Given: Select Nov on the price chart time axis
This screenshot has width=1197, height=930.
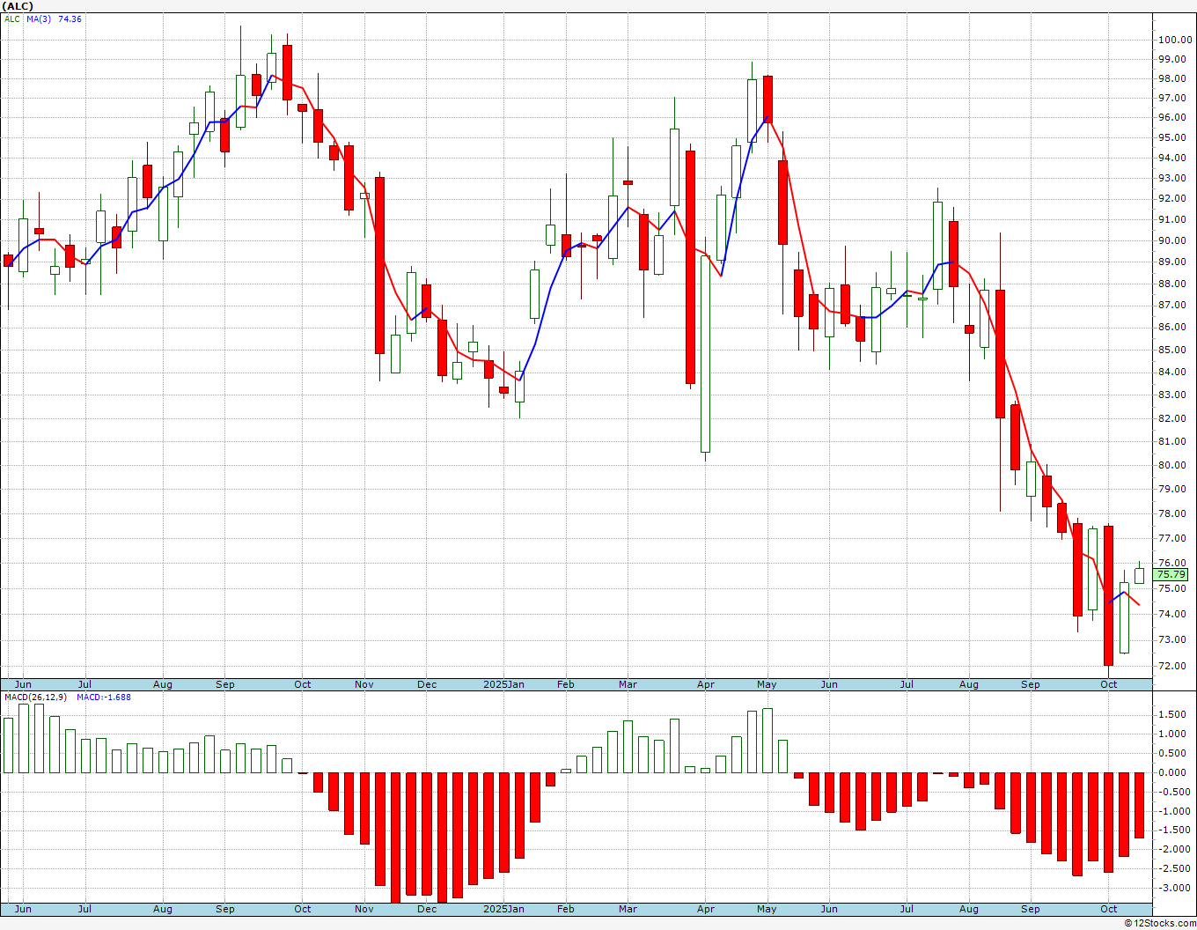Looking at the screenshot, I should 364,684.
